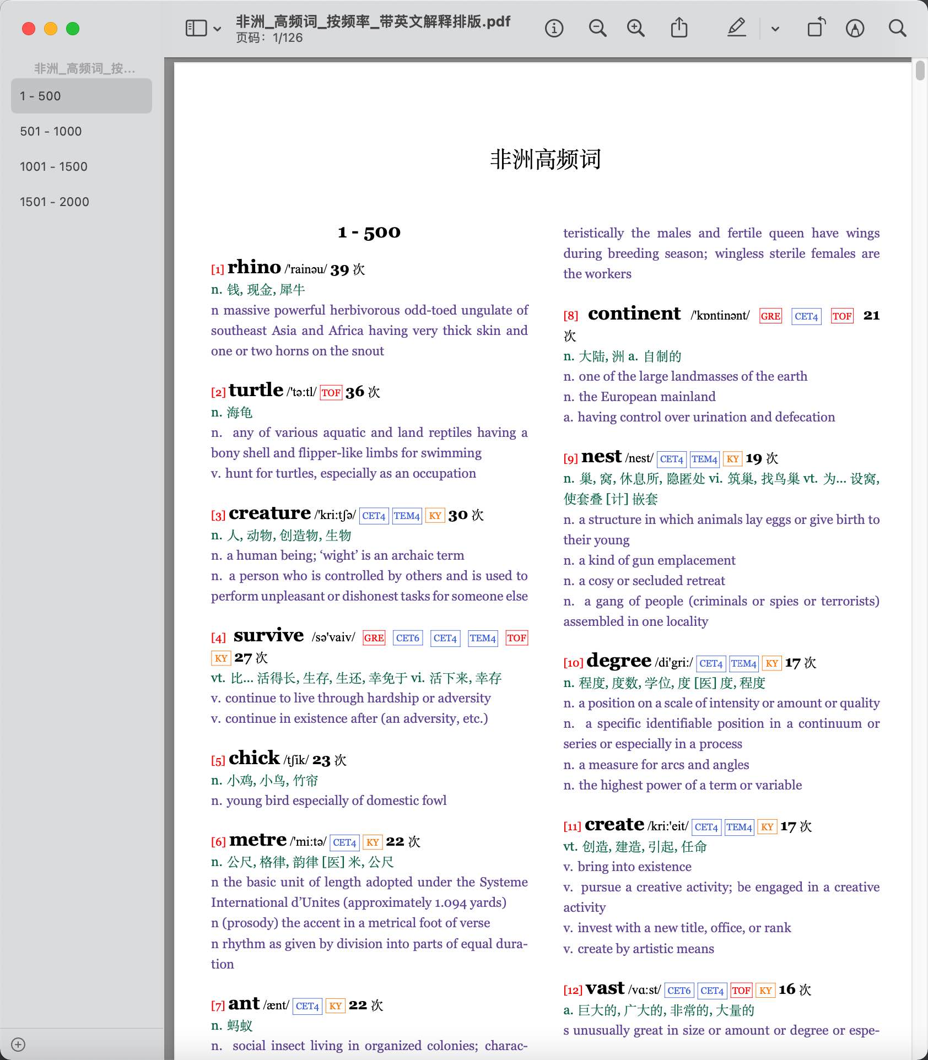Click the word 'turtle' entry heading
The height and width of the screenshot is (1060, 928).
click(256, 390)
